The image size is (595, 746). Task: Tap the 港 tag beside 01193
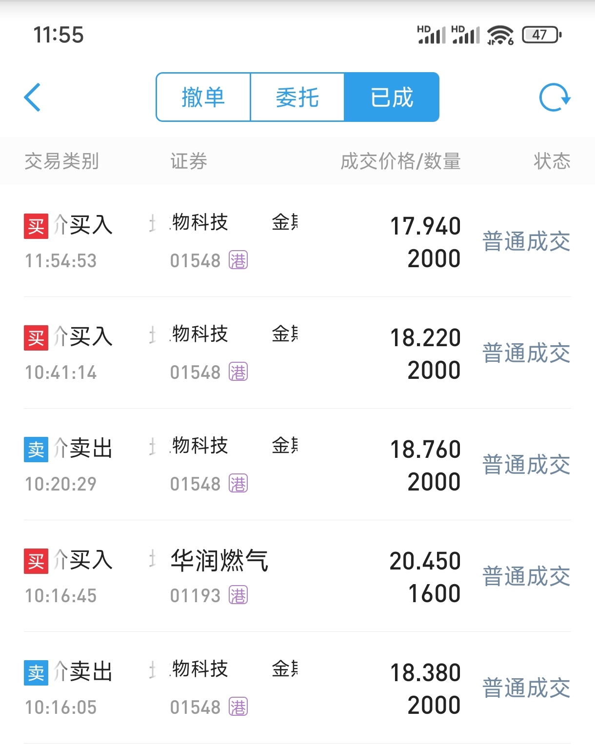(238, 595)
